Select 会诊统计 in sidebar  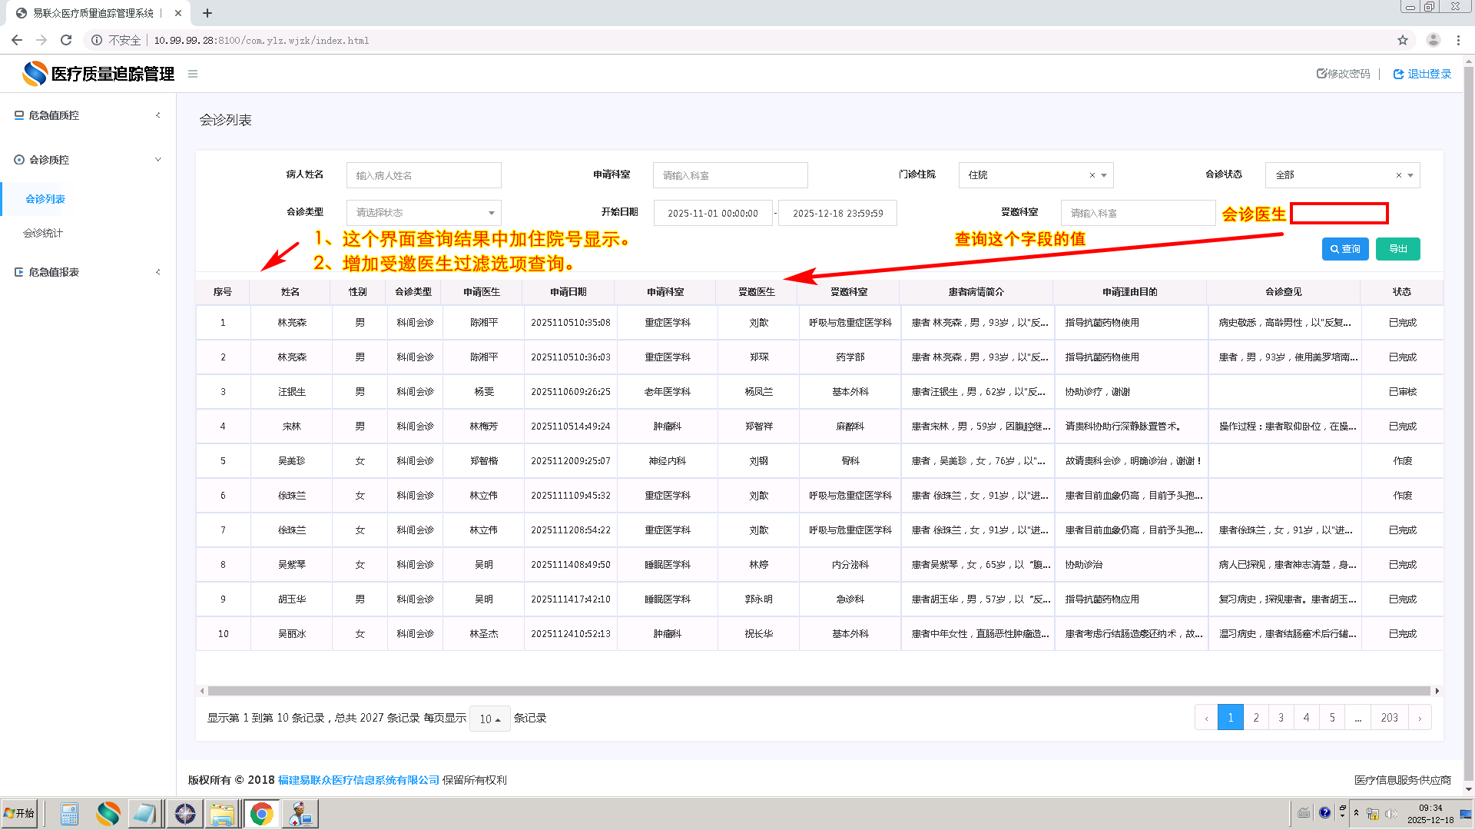[43, 233]
